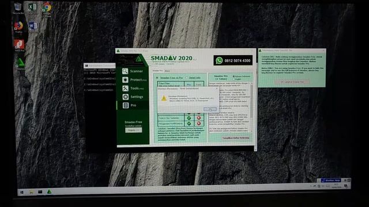Screen dimensions: 369x207
Task: Click the WhatsApp contact number banner
Action: tap(233, 60)
